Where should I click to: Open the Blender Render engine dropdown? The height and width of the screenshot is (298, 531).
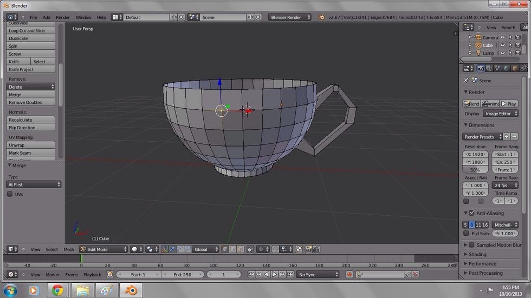point(290,17)
